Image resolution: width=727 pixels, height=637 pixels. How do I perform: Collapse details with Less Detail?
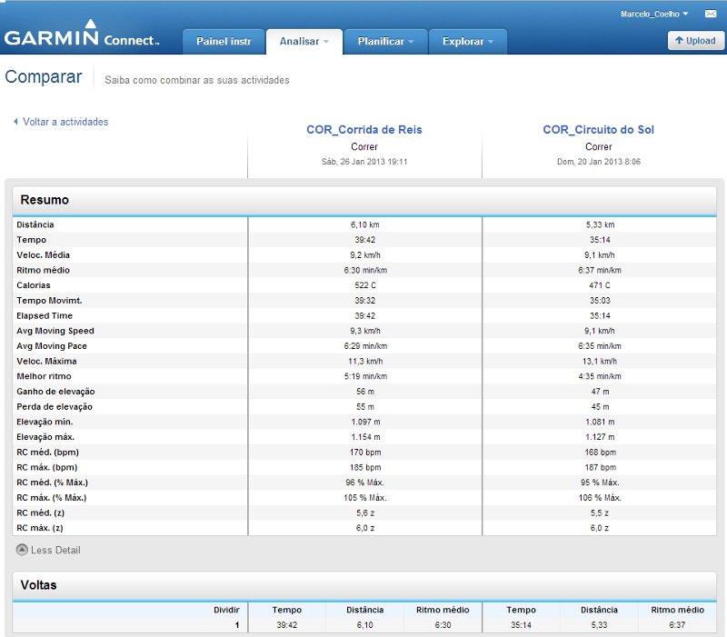click(x=55, y=550)
